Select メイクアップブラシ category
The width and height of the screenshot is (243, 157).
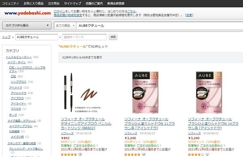point(21,126)
